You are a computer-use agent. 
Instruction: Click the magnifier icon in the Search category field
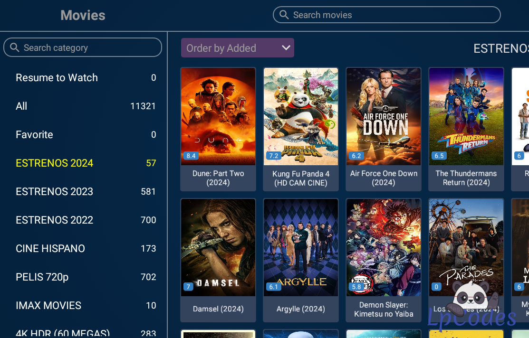(x=14, y=47)
